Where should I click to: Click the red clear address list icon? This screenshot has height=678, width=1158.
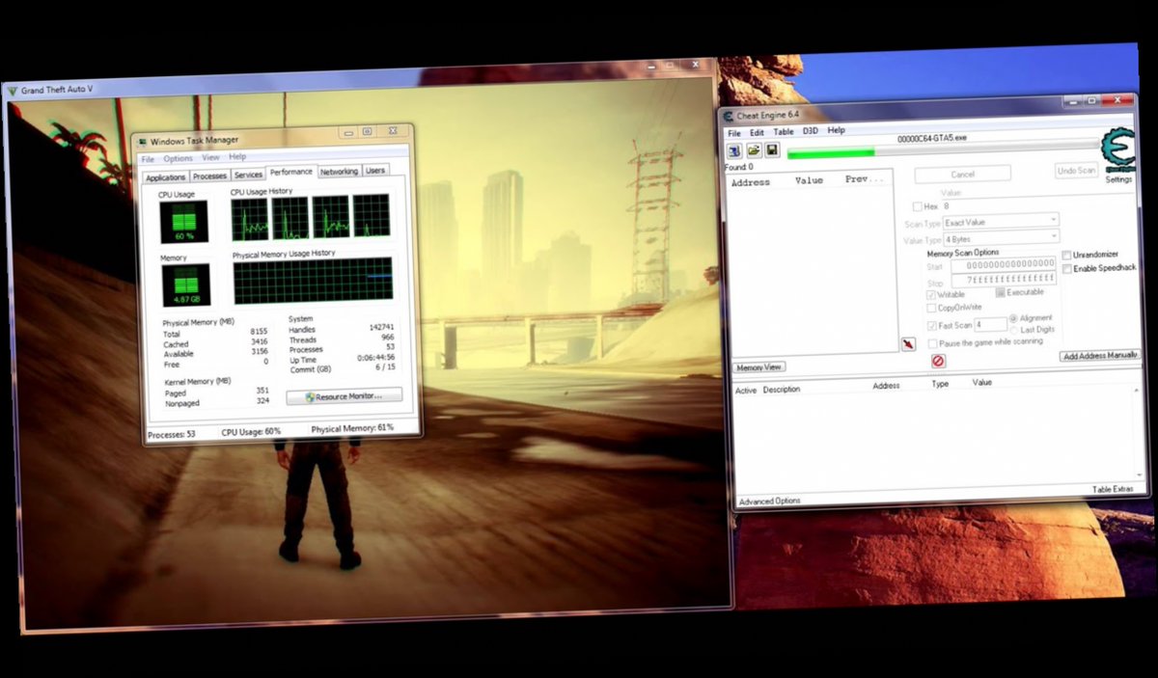(x=938, y=362)
